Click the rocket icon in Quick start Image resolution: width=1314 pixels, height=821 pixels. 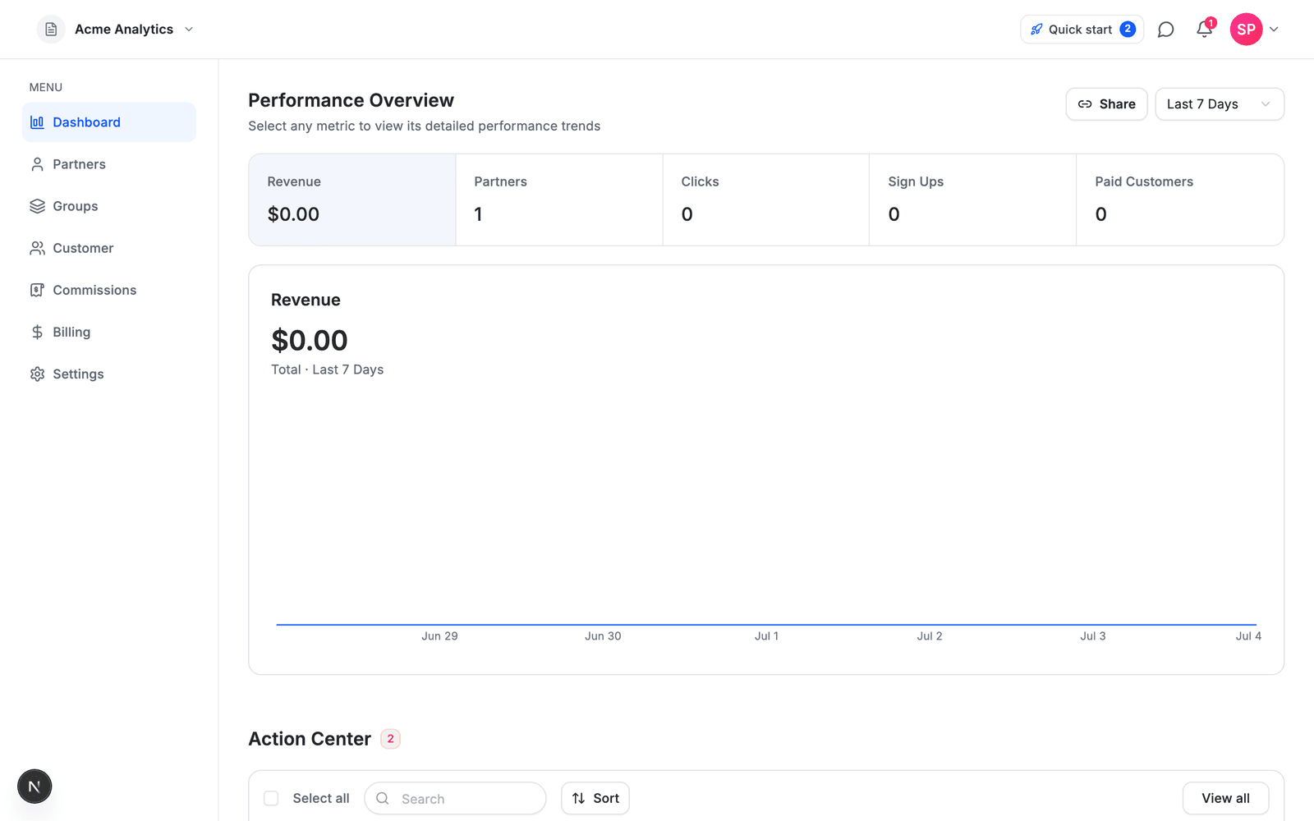(1036, 30)
